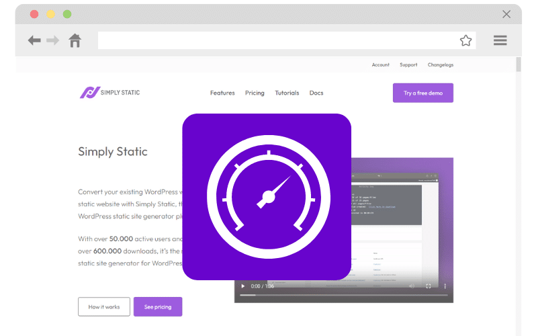This screenshot has width=534, height=336.
Task: Mute the video with the volume icon
Action: pos(412,286)
